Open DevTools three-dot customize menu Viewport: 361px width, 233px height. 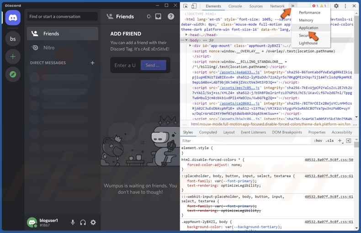pyautogui.click(x=345, y=6)
